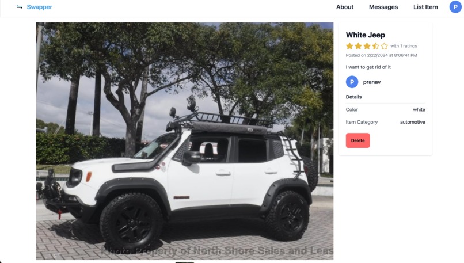464x263 pixels.
Task: Click the automotive category value
Action: coord(413,122)
